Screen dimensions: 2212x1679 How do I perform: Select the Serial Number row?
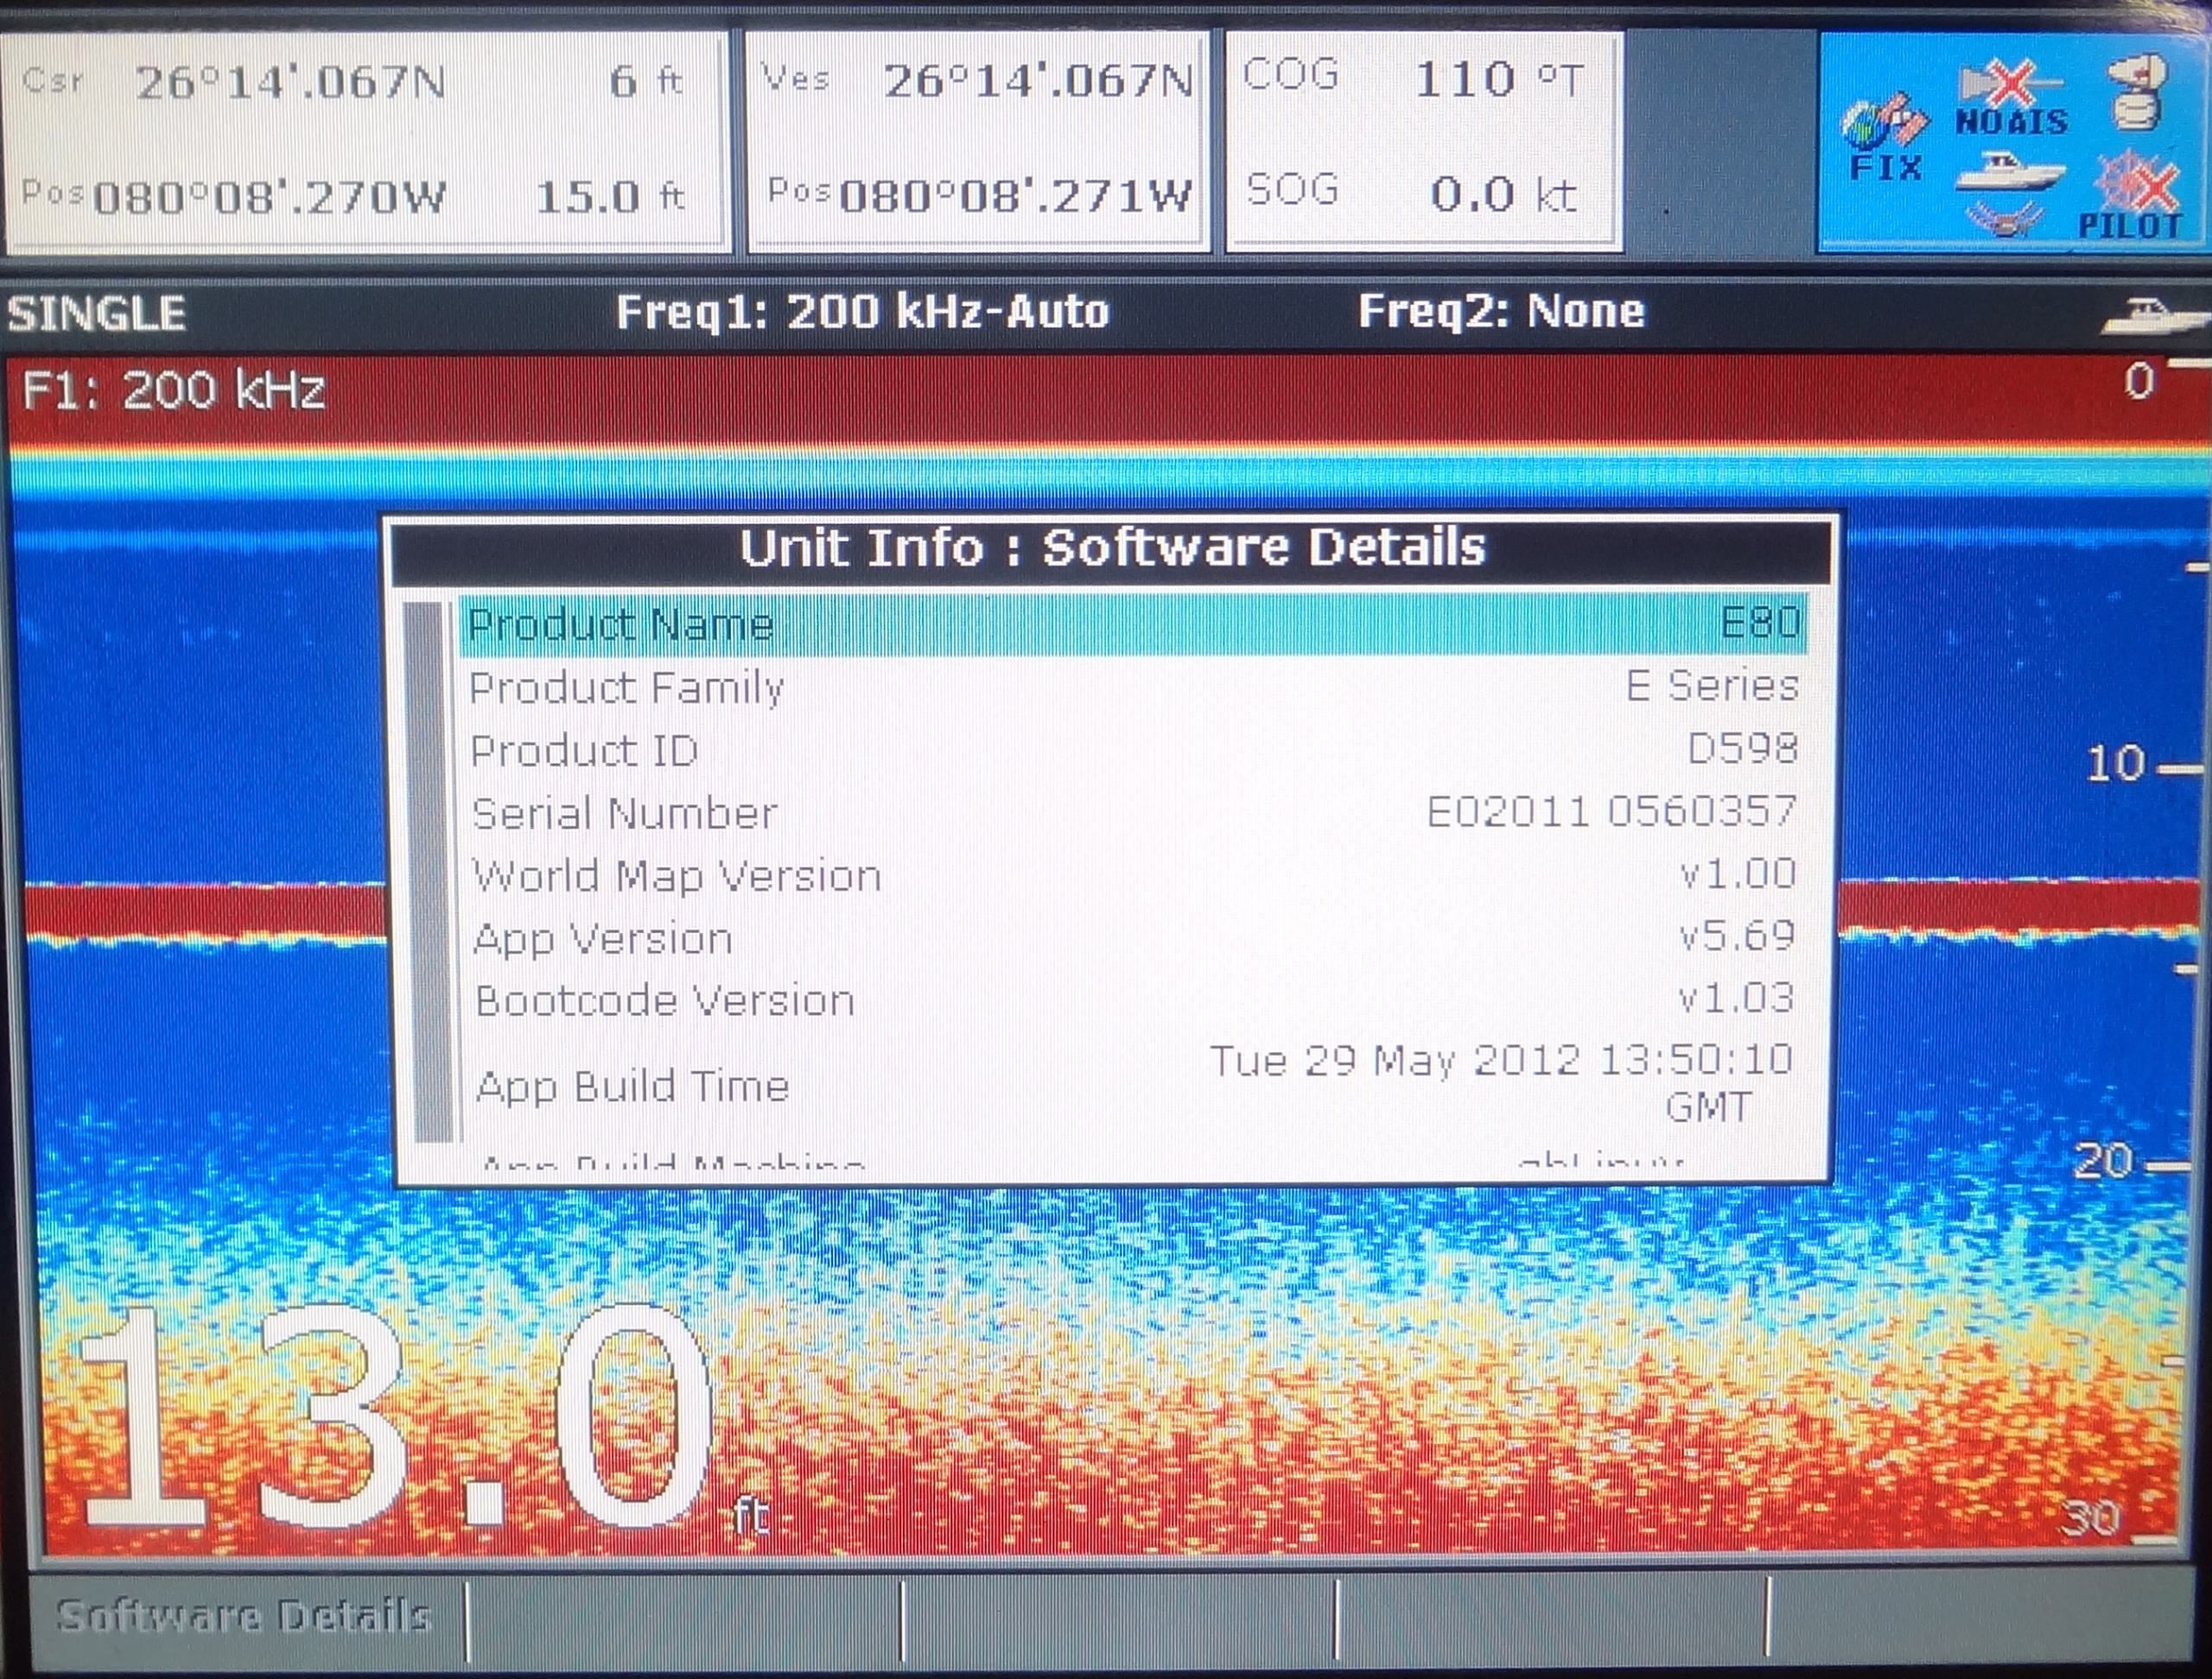coord(1132,813)
